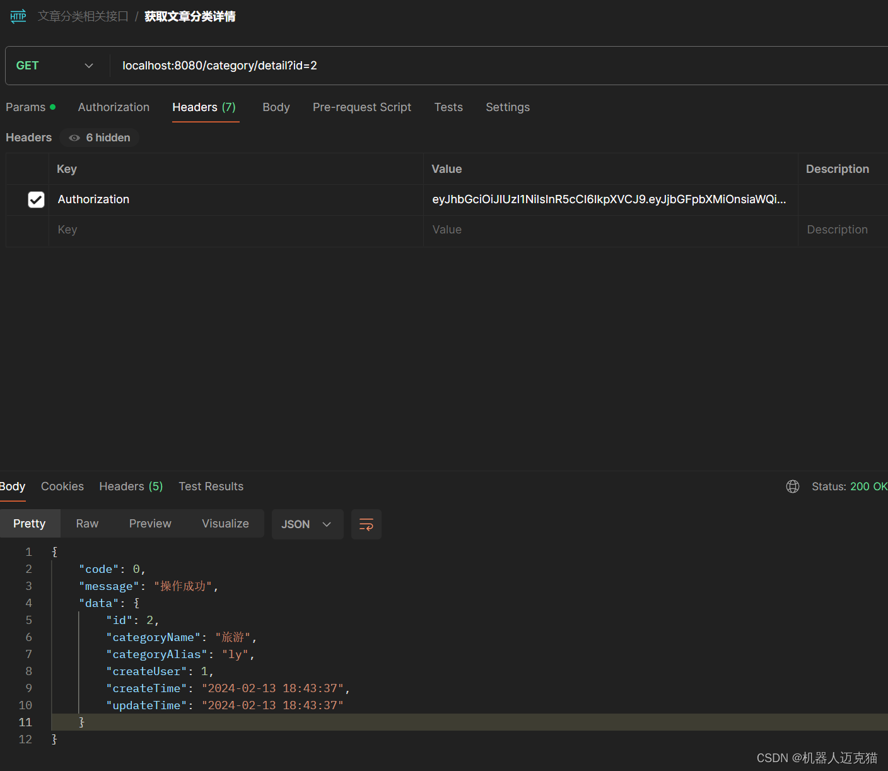Click the wrap lines icon button

pos(366,524)
